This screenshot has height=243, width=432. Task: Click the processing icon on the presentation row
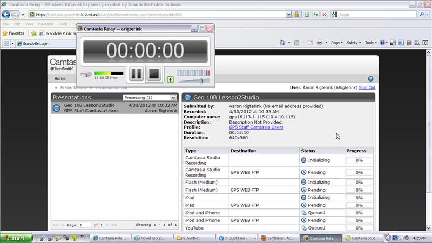point(57,108)
